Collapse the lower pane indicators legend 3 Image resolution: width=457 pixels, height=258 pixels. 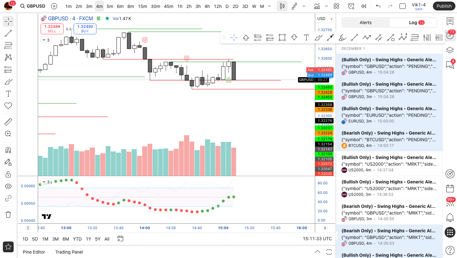pyautogui.click(x=46, y=182)
